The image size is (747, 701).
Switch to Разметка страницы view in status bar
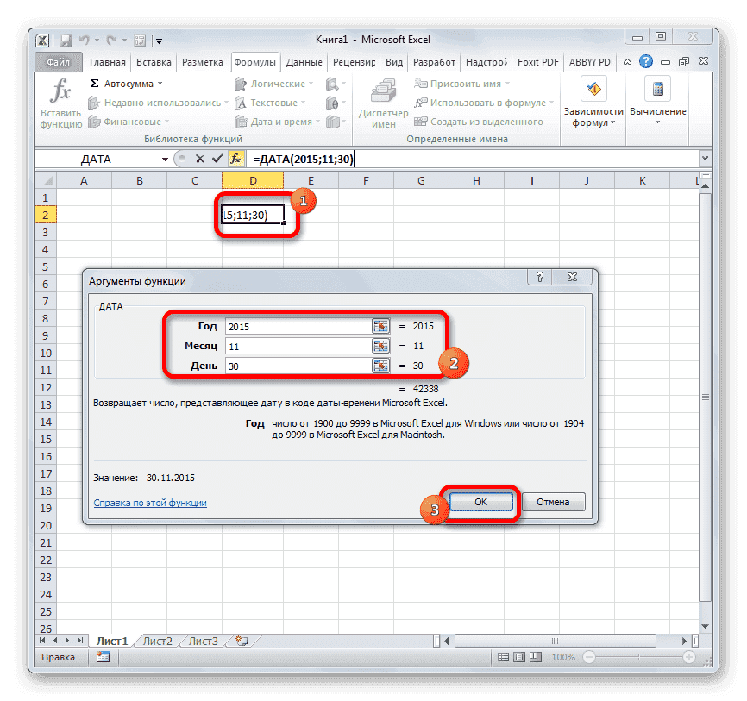coord(518,656)
